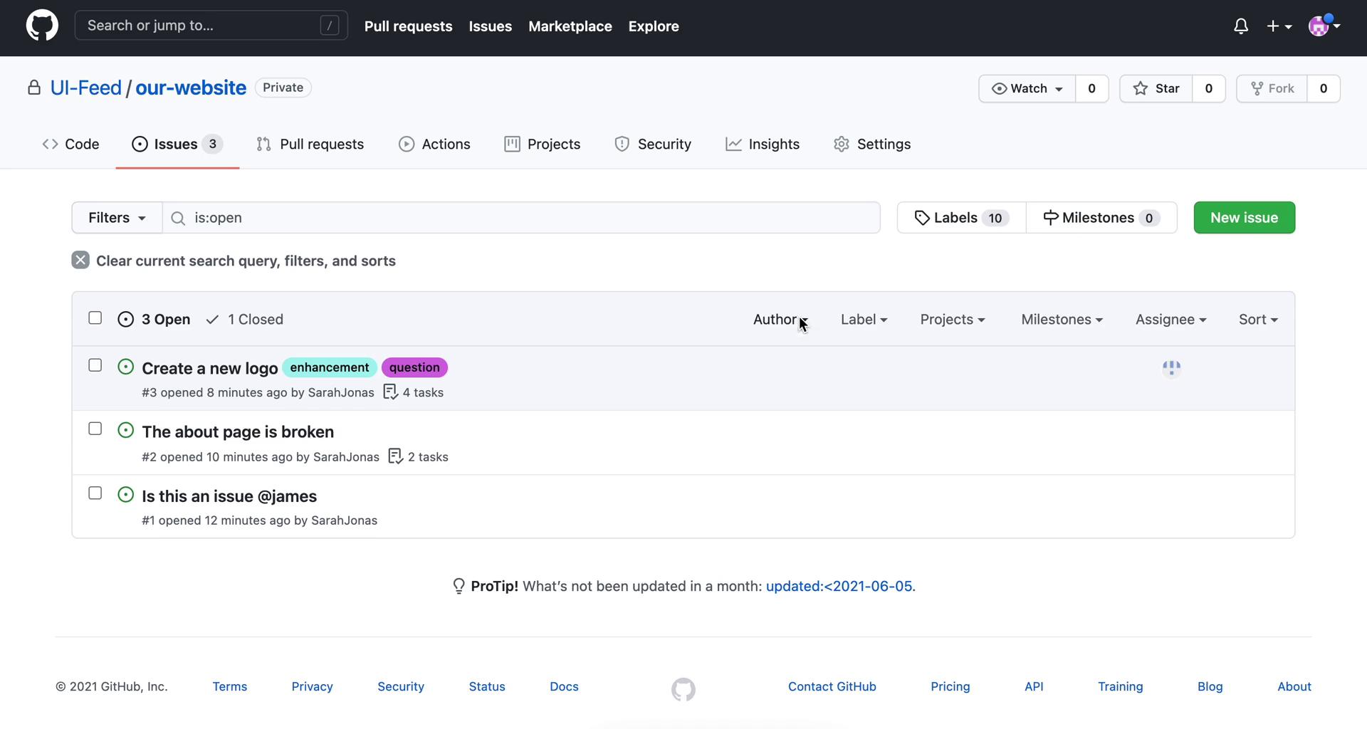The width and height of the screenshot is (1367, 729).
Task: Click the star count of 0
Action: click(1209, 88)
